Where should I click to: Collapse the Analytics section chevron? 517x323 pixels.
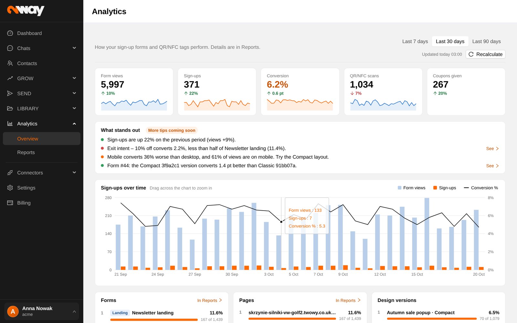[x=74, y=124]
